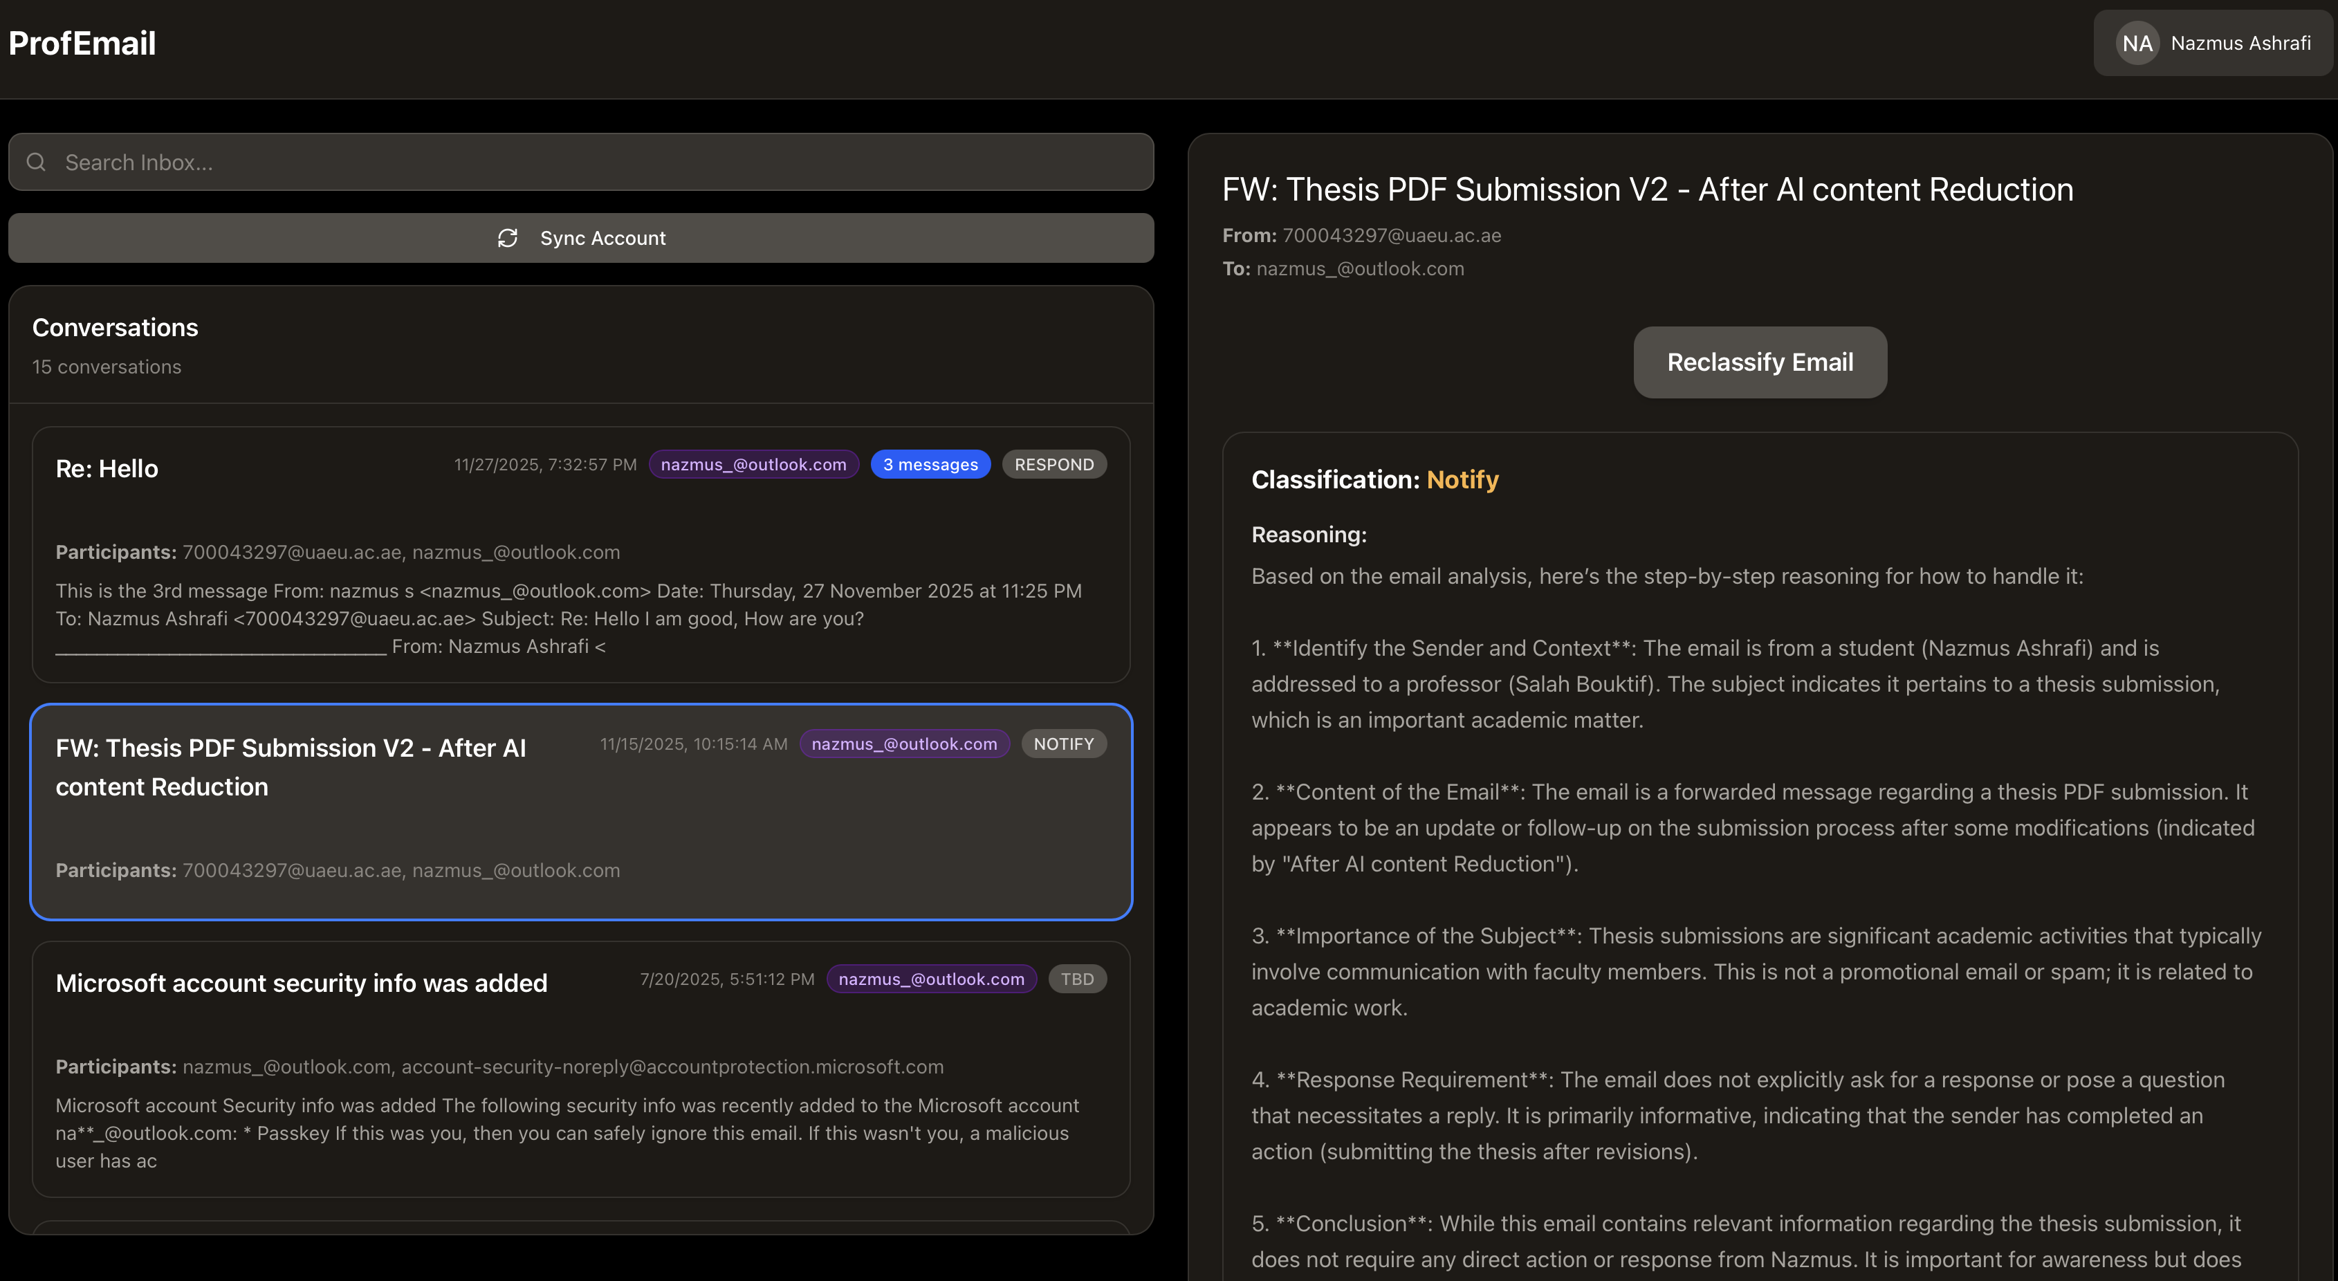2338x1281 pixels.
Task: Click sender address 700043297@uaeu.ac.ae in detail
Action: coord(1390,236)
